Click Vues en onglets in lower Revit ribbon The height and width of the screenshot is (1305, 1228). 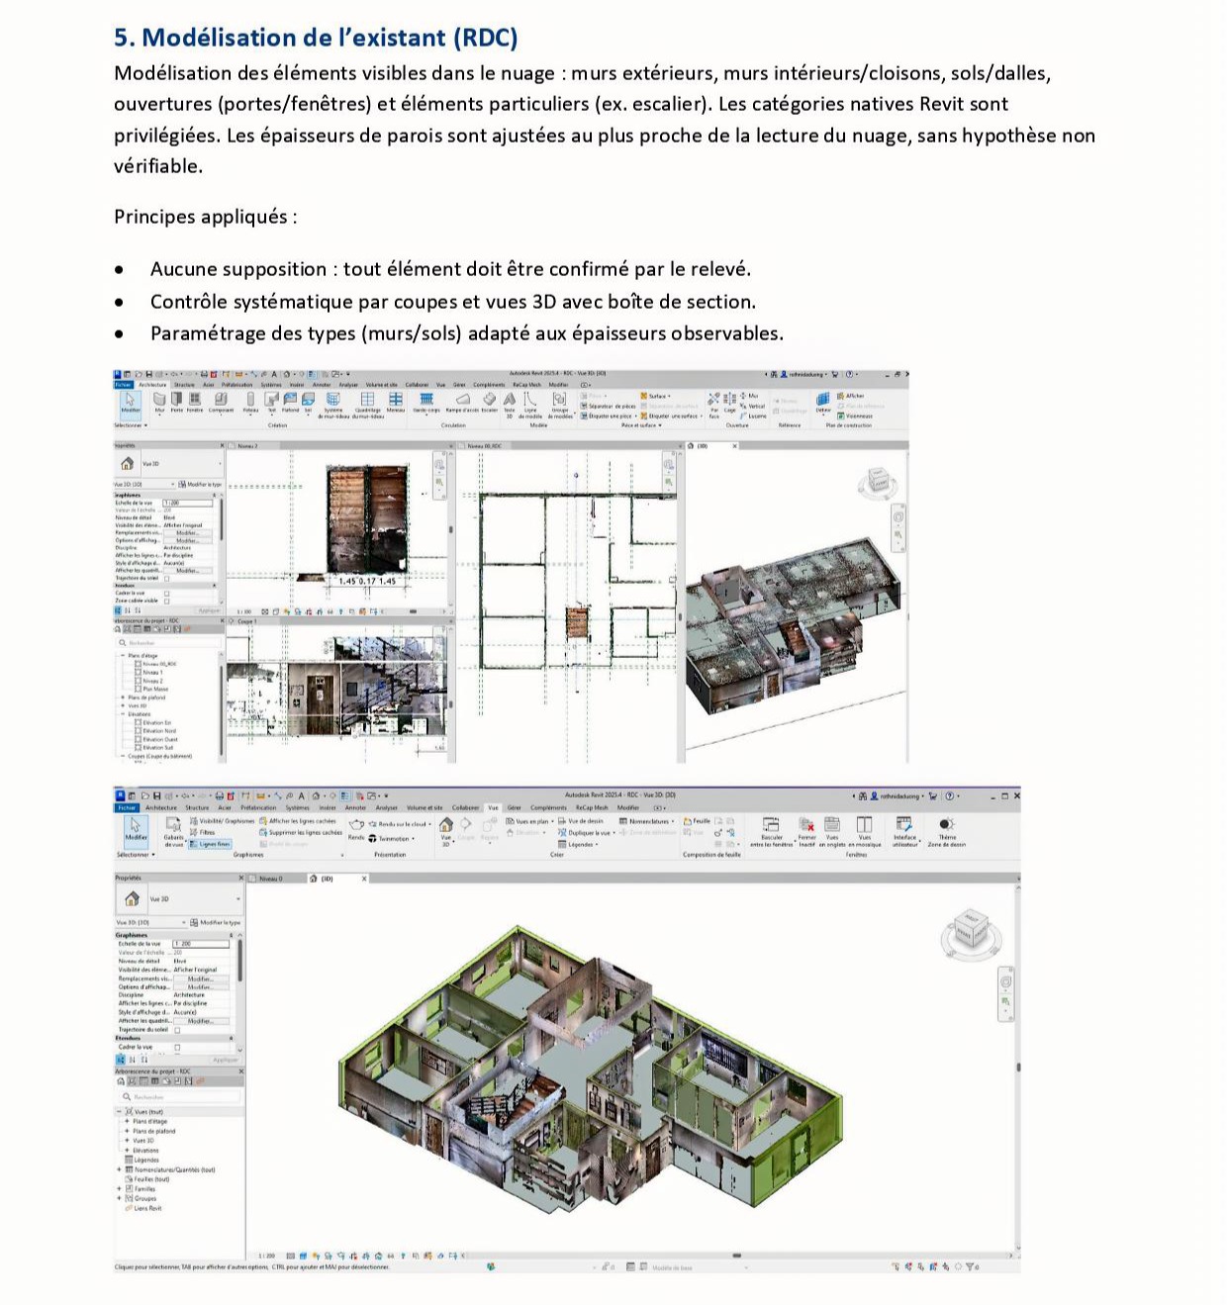(x=832, y=832)
